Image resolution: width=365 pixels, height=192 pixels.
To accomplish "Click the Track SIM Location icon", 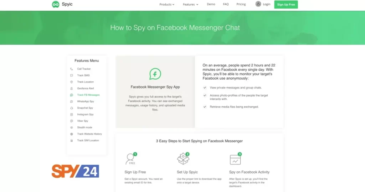I will 71,141.
